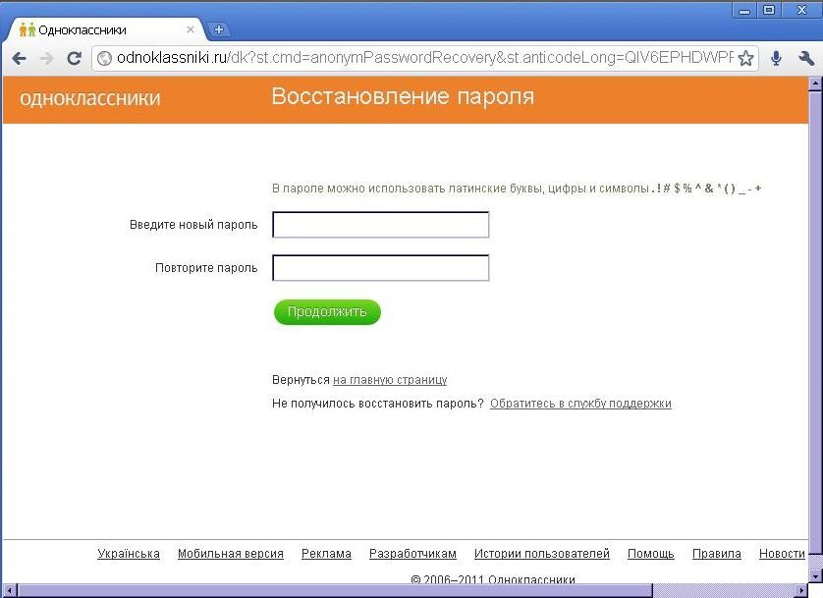The image size is (823, 598).
Task: Open Истории пользователей footer link
Action: coord(542,554)
